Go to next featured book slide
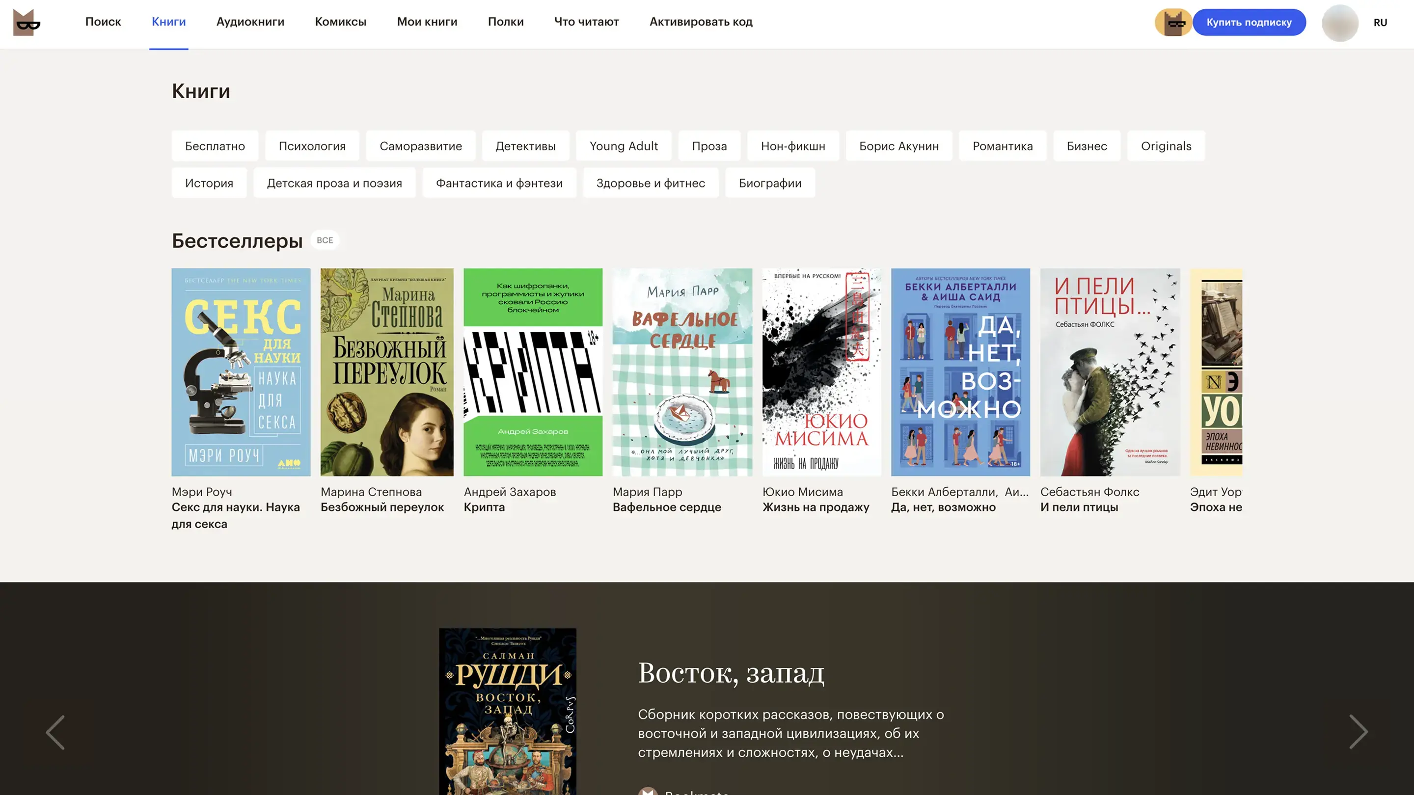Screen dimensions: 1414x795 click(x=1358, y=732)
